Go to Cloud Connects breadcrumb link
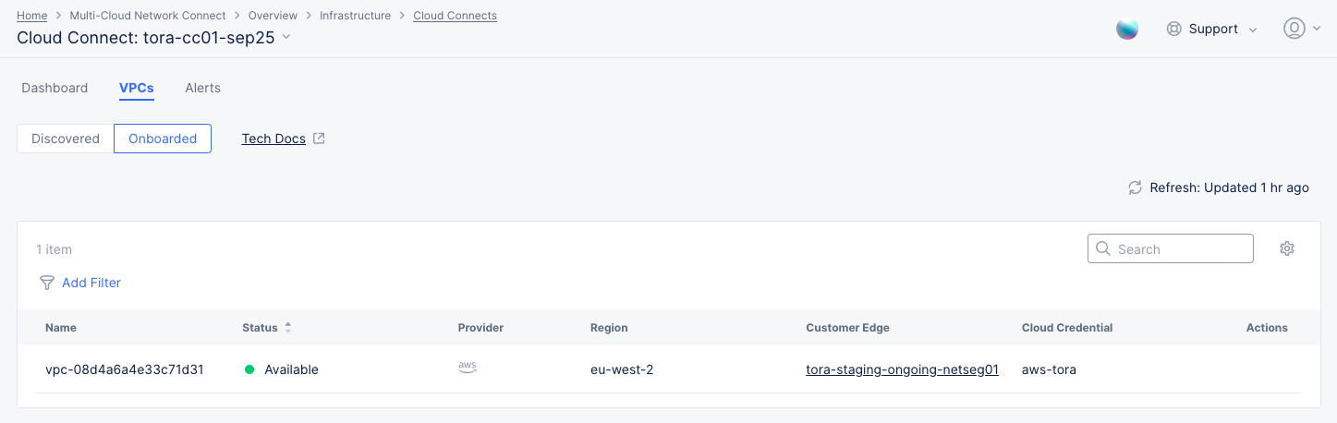 pyautogui.click(x=455, y=16)
